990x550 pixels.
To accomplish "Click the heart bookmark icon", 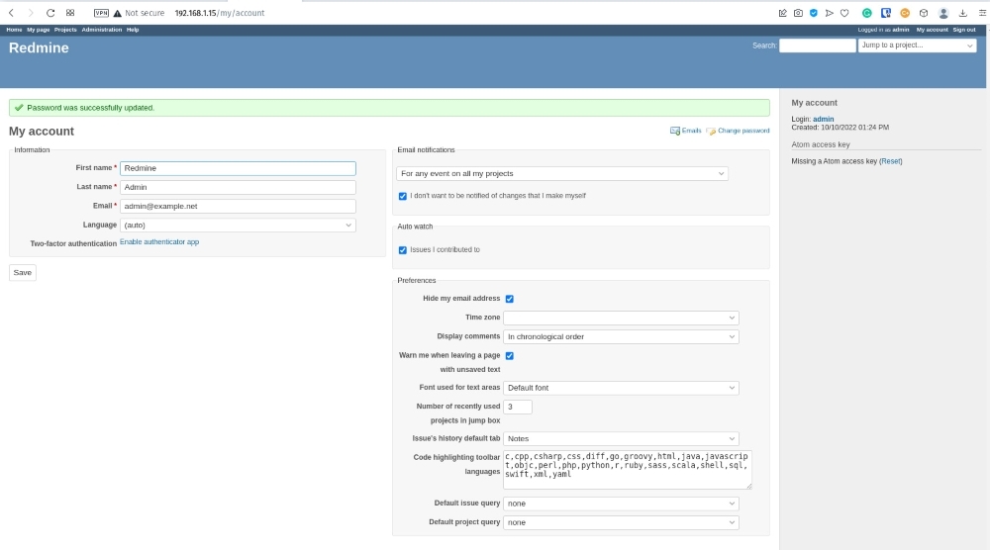I will (844, 13).
